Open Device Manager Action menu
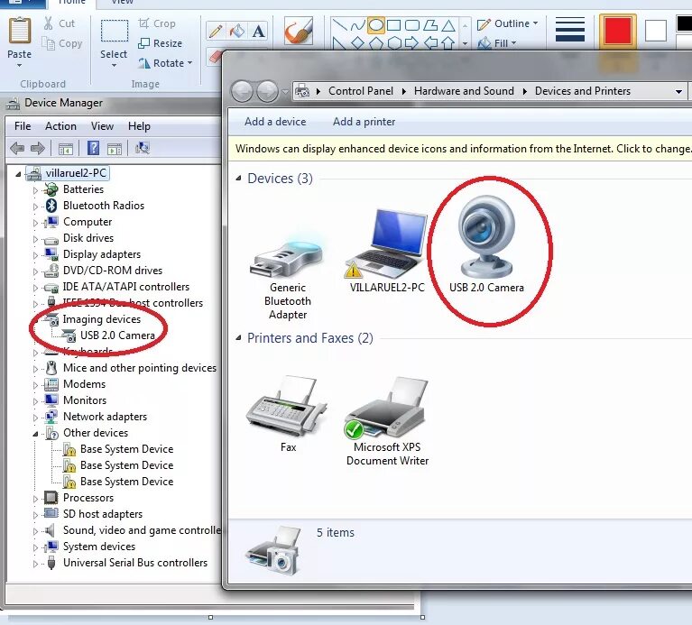The width and height of the screenshot is (692, 625). (x=61, y=126)
